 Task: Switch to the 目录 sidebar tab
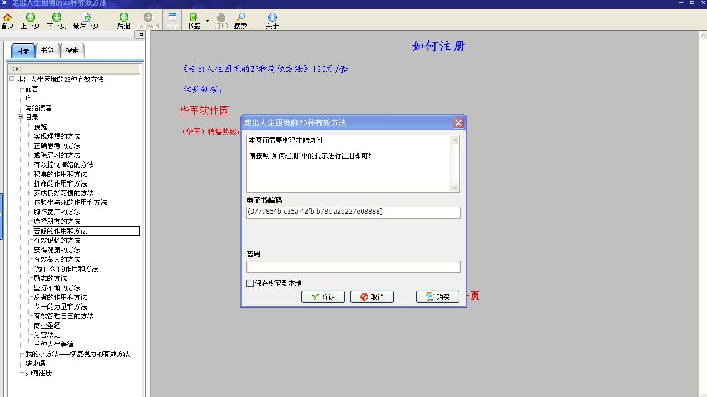pos(23,51)
